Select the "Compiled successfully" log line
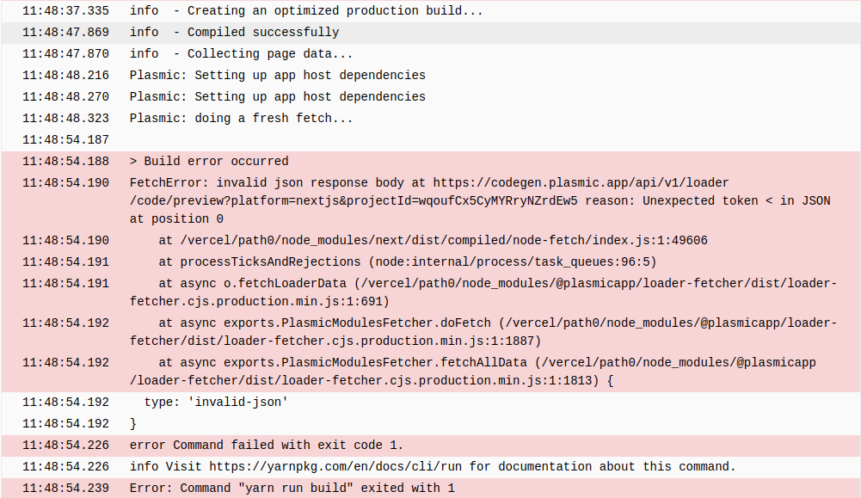The width and height of the screenshot is (861, 498). (x=234, y=33)
